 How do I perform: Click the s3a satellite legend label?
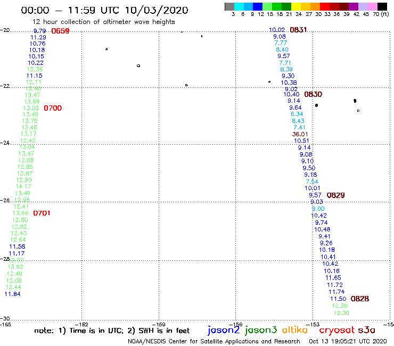click(x=366, y=330)
